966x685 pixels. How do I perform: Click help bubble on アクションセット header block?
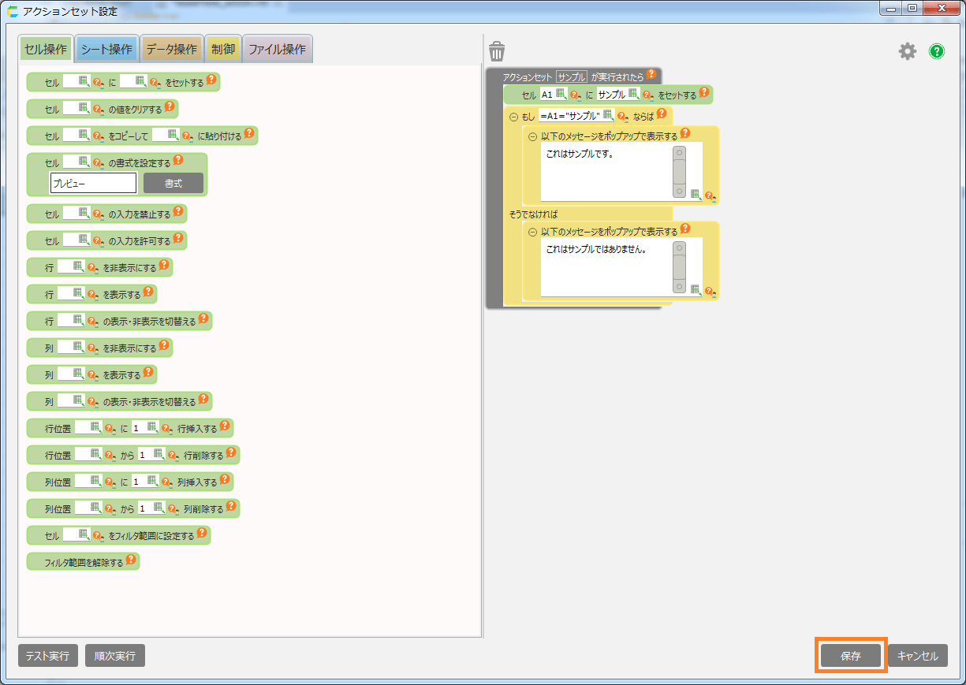pyautogui.click(x=651, y=76)
